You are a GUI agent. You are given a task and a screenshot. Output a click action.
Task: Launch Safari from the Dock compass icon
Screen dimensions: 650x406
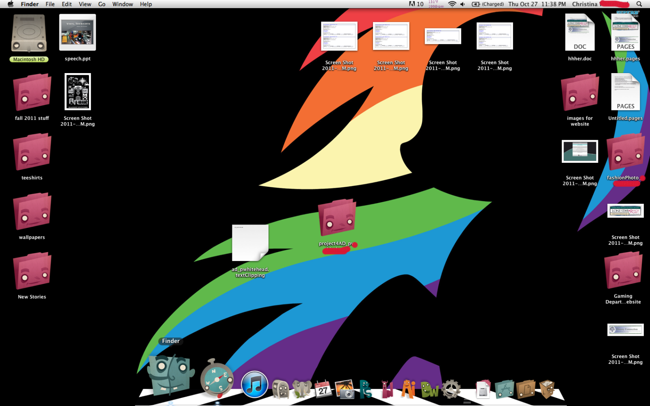[217, 378]
